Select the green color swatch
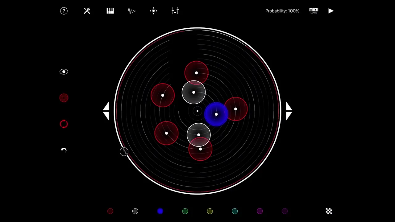Image resolution: width=395 pixels, height=222 pixels. point(185,211)
